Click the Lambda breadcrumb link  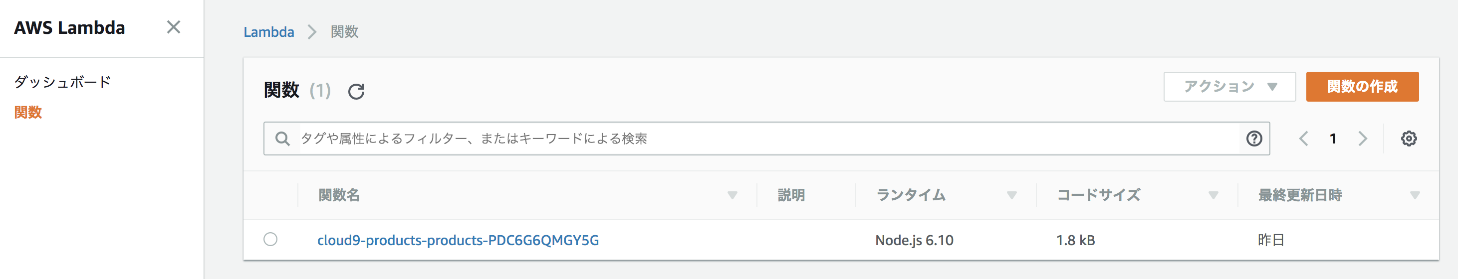(x=269, y=31)
